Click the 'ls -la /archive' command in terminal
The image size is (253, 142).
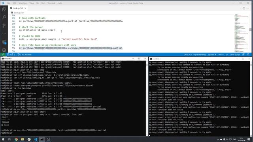pos(23,88)
